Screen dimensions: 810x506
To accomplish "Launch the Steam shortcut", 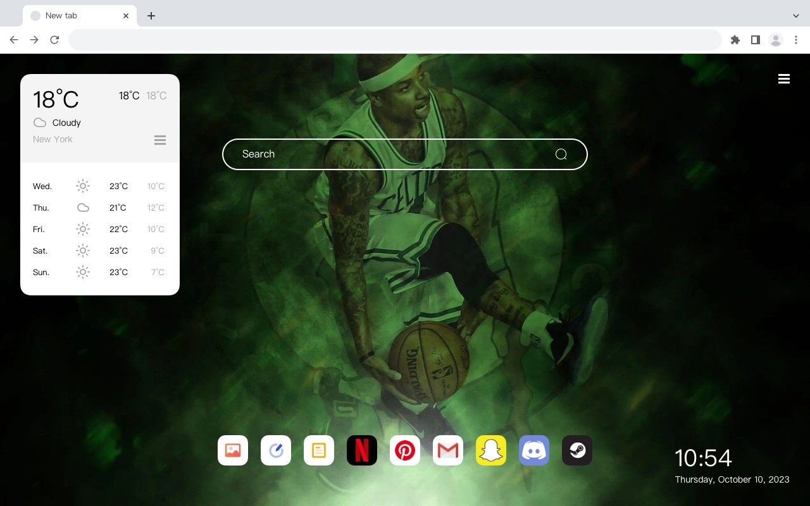I will [x=577, y=450].
